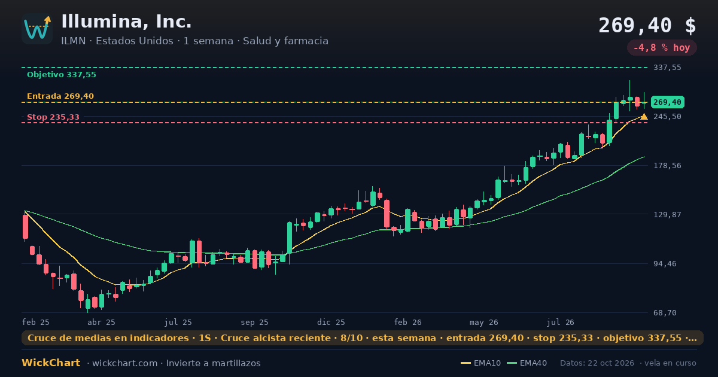This screenshot has width=718, height=377.
Task: Click the 245,50 axis value
Action: [x=668, y=117]
